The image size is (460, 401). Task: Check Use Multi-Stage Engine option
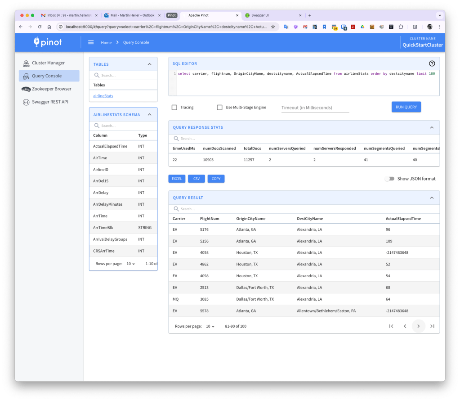coord(220,108)
